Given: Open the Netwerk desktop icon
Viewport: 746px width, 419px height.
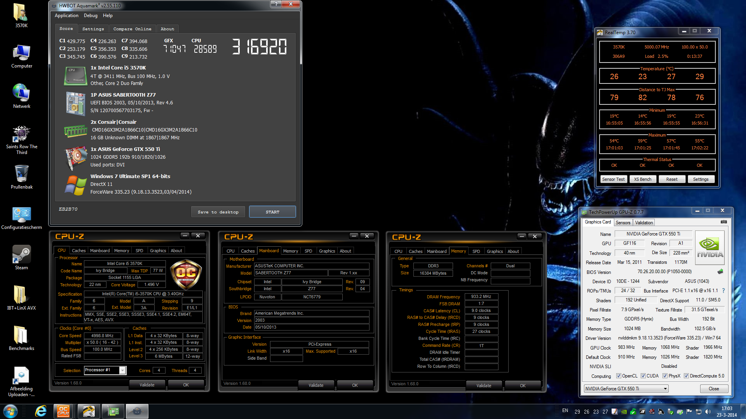Looking at the screenshot, I should 21,96.
